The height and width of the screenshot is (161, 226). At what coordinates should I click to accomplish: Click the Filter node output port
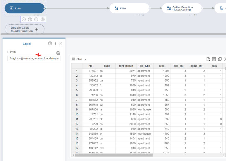[149, 8]
